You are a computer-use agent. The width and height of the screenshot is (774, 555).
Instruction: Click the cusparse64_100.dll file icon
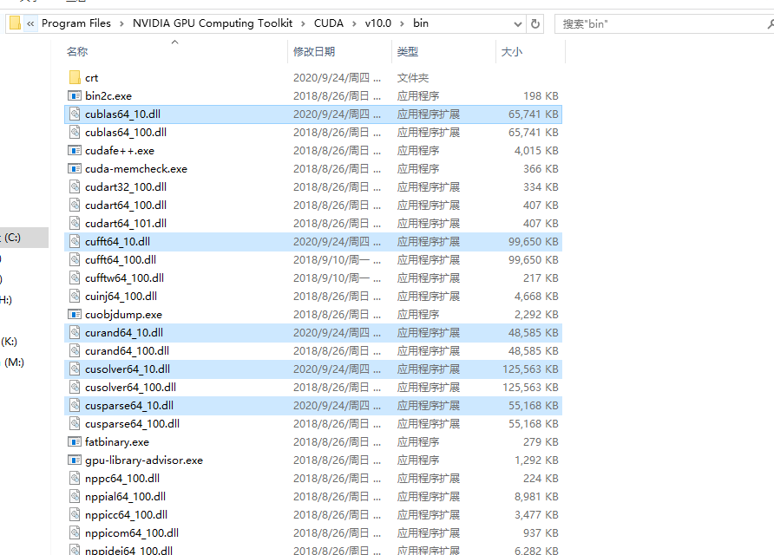[75, 424]
